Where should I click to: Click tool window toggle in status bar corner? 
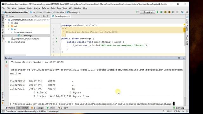3,111
